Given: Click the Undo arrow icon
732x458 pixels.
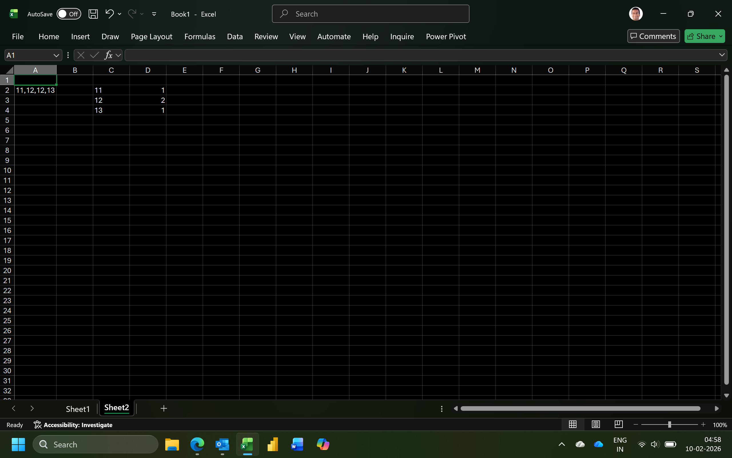Looking at the screenshot, I should tap(109, 14).
